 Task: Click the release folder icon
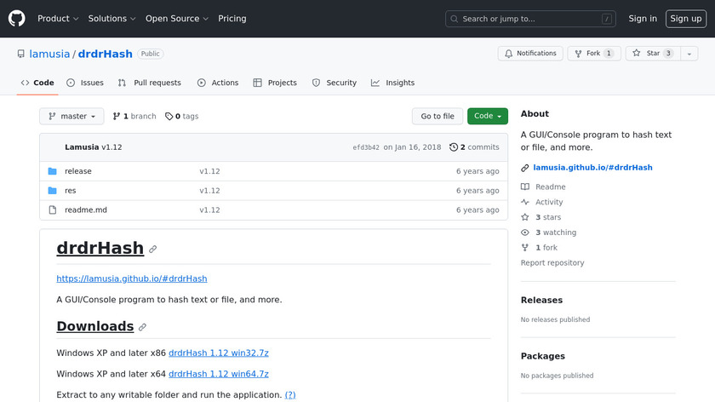coord(52,171)
